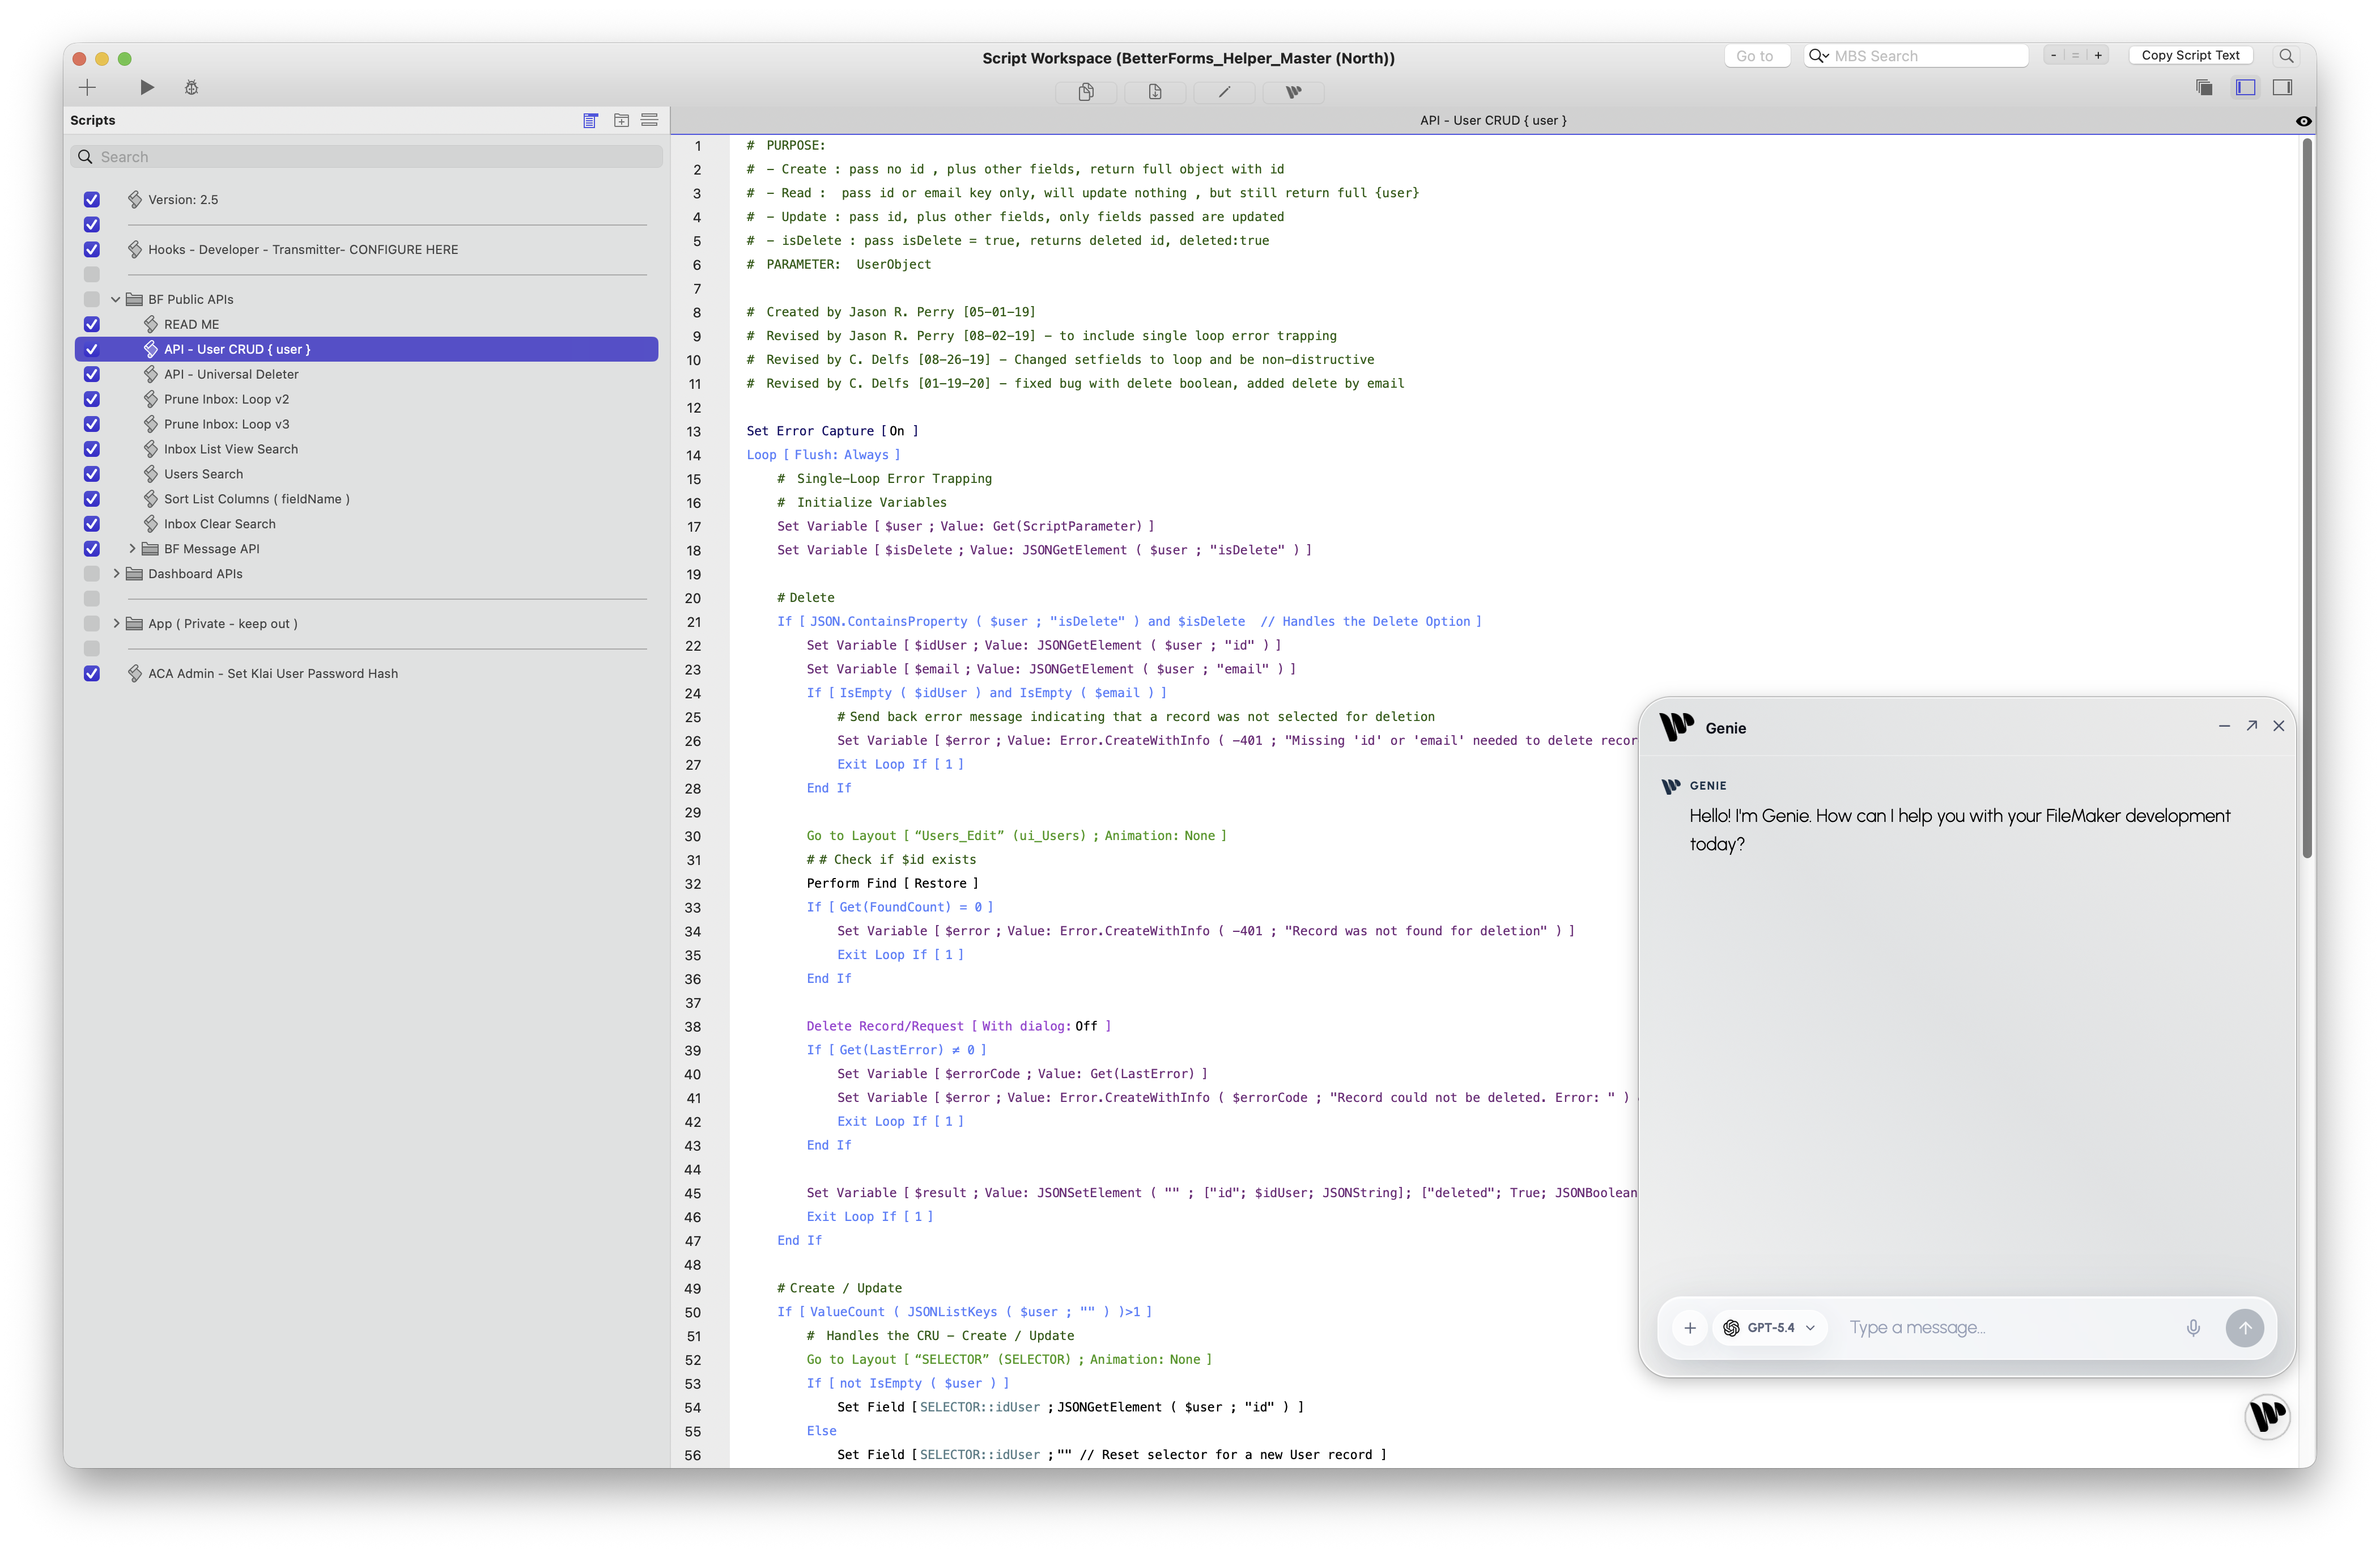2380x1552 pixels.
Task: Click the new script plus icon
Action: [87, 88]
